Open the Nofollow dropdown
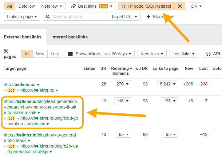The image size is (222, 158). (51, 6)
